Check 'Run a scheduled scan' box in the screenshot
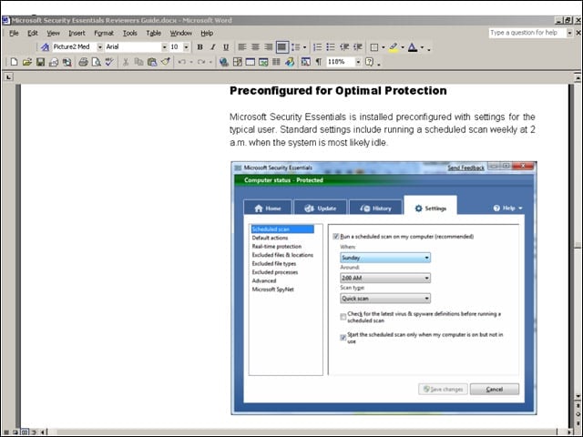 point(336,237)
